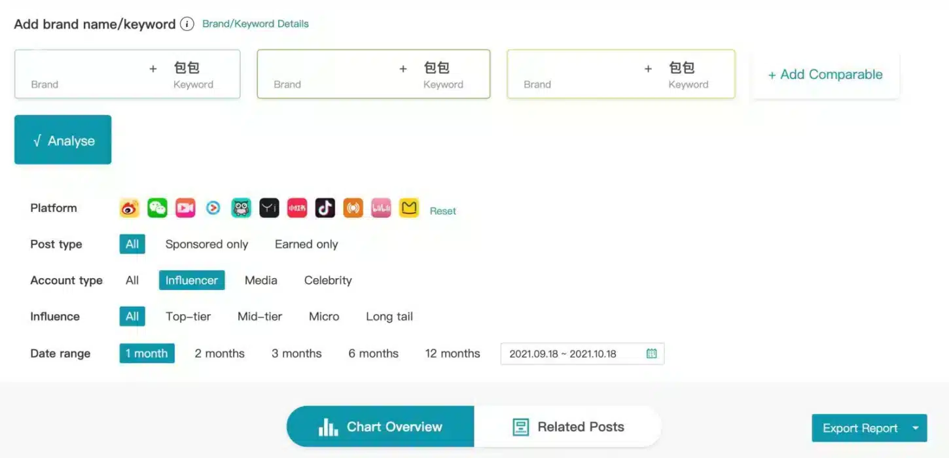Screen dimensions: 949x458
Task: Switch to the Chart Overview tab
Action: tap(380, 427)
